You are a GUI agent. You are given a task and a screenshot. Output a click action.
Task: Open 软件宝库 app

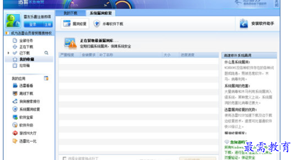(x=26, y=117)
